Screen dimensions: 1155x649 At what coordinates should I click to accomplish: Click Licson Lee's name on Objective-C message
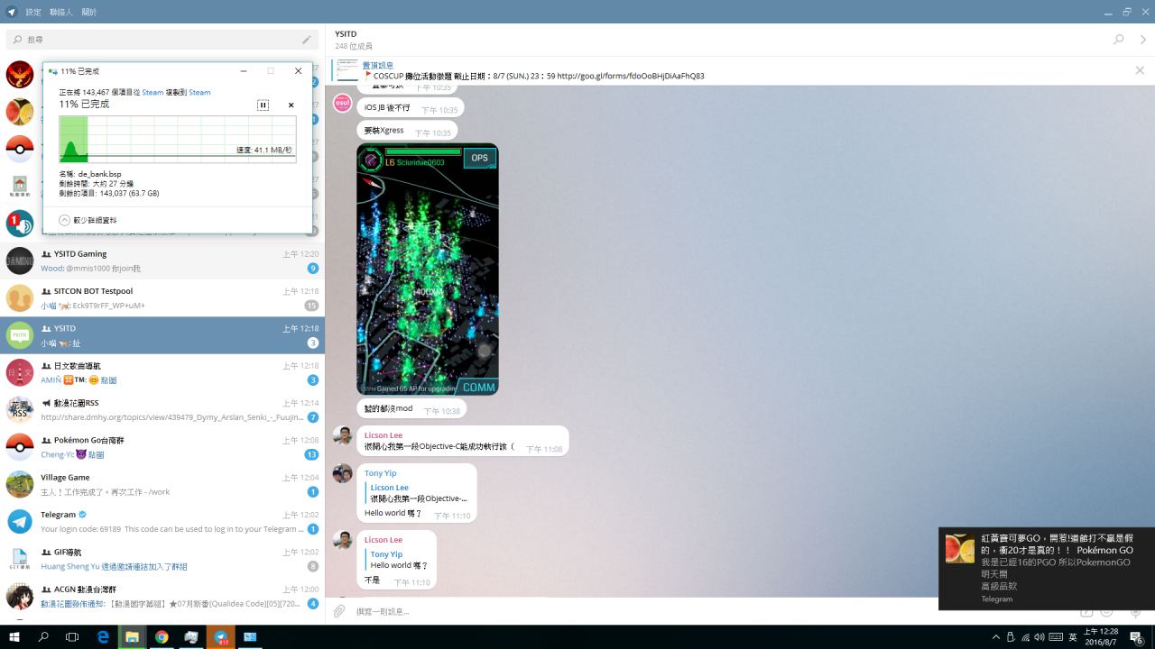point(383,435)
